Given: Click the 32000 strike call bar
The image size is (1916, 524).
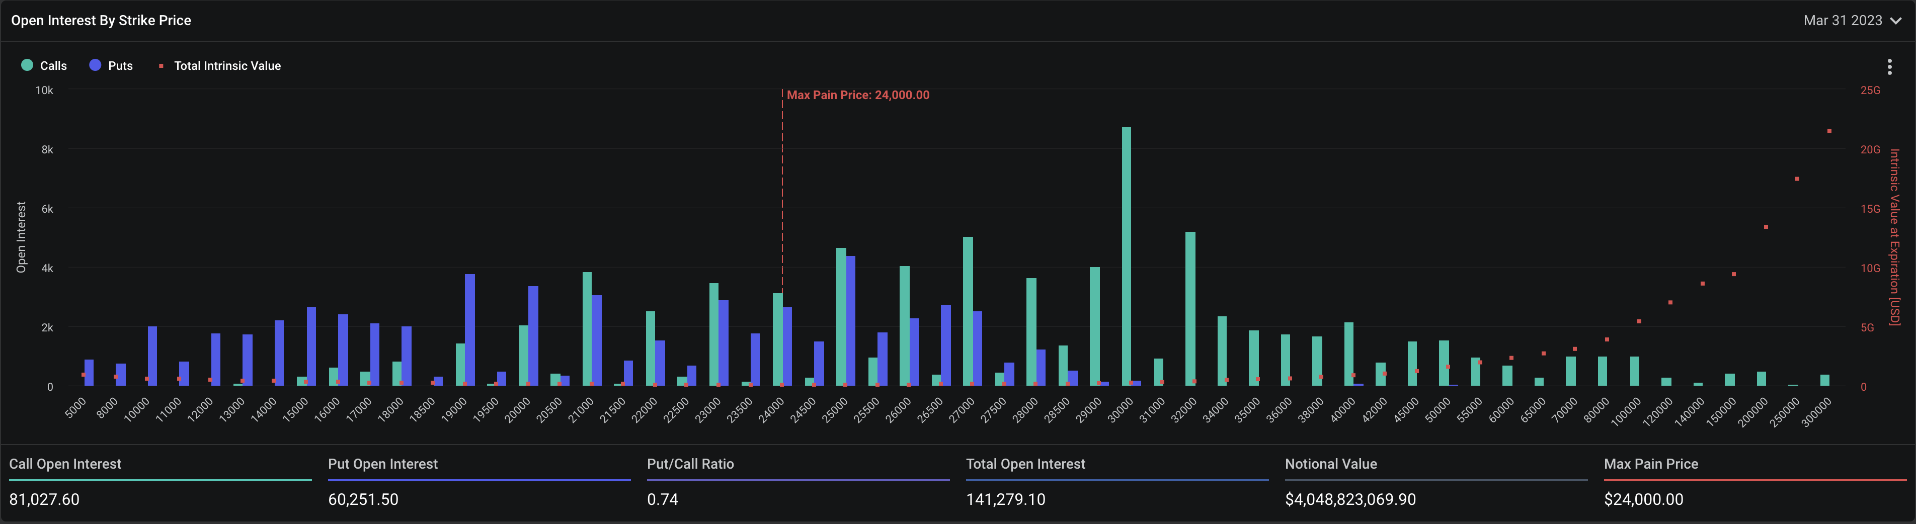Looking at the screenshot, I should (x=1190, y=309).
